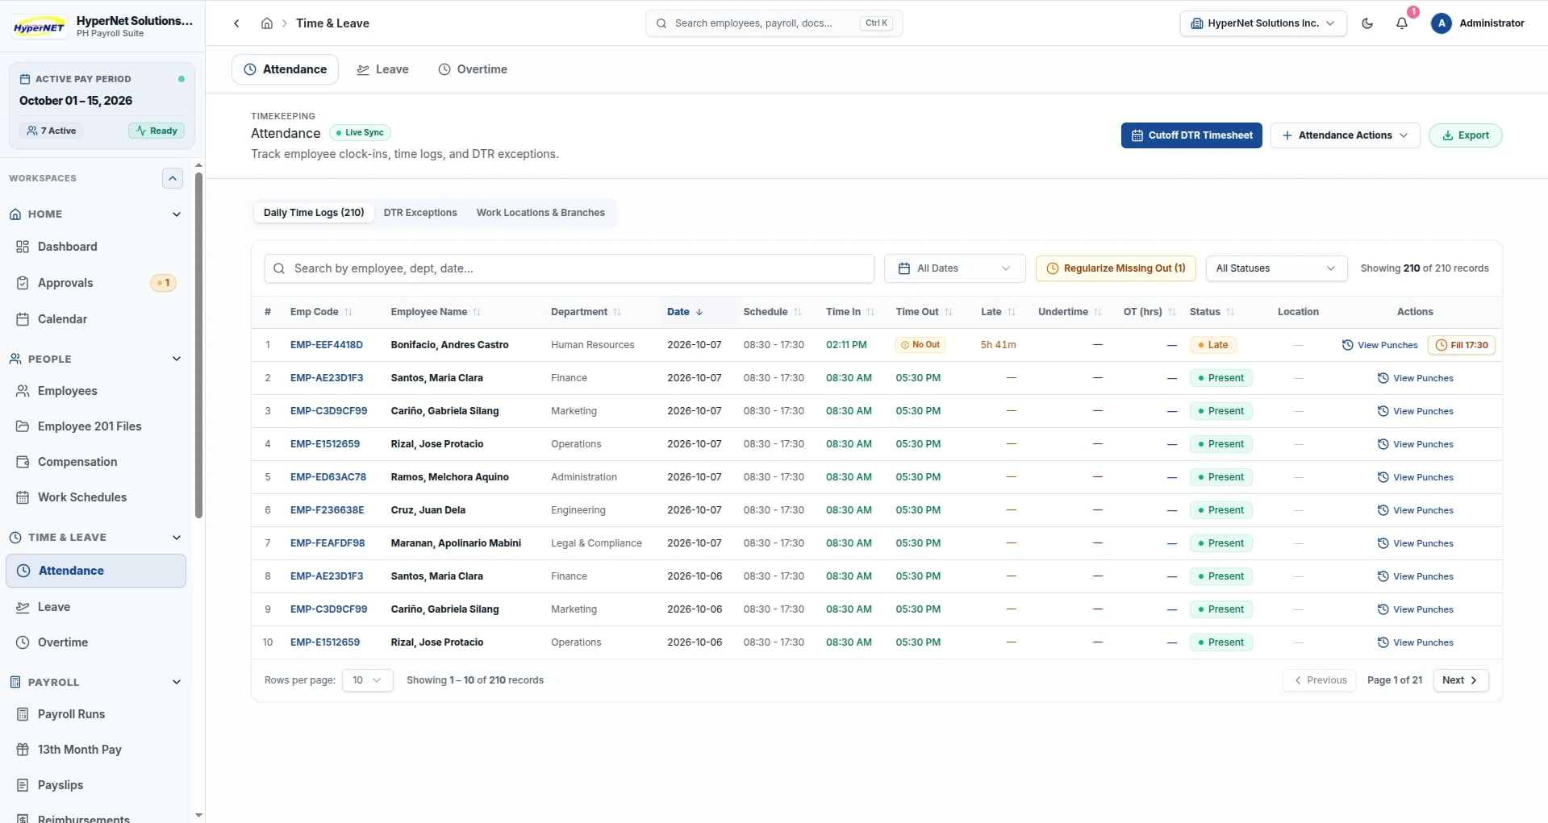Image resolution: width=1548 pixels, height=823 pixels.
Task: Sort by Status column header
Action: point(1212,312)
